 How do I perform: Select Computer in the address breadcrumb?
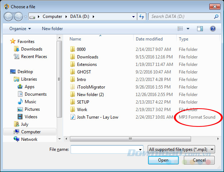pos(52,16)
